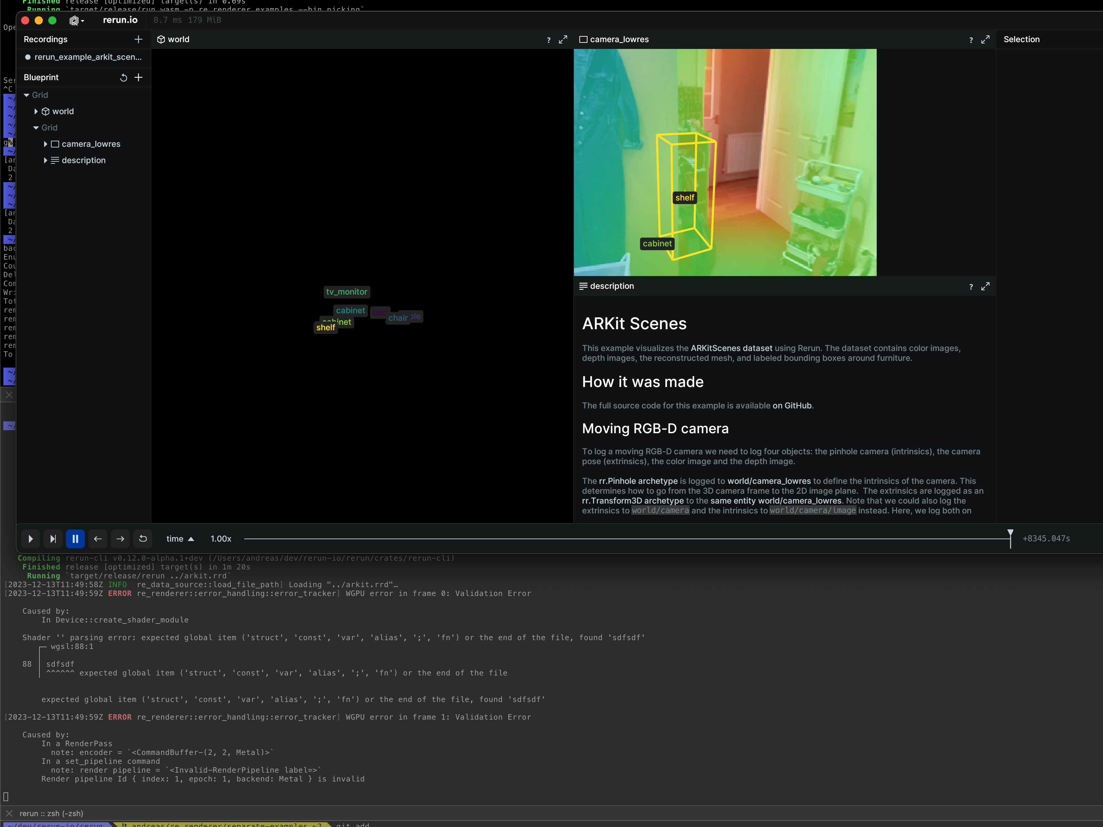
Task: Maximize the camera_lowres view
Action: click(985, 39)
